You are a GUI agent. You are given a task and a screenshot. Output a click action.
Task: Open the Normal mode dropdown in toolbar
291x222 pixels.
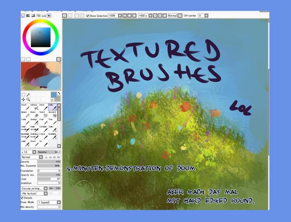(x=180, y=16)
